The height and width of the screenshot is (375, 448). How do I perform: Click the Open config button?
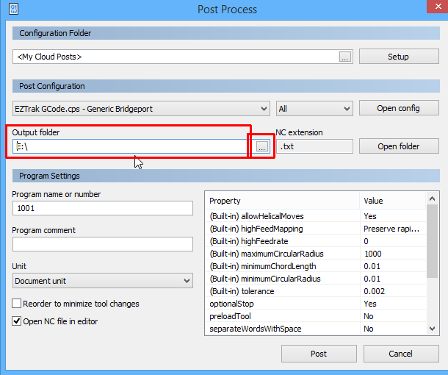(x=399, y=108)
